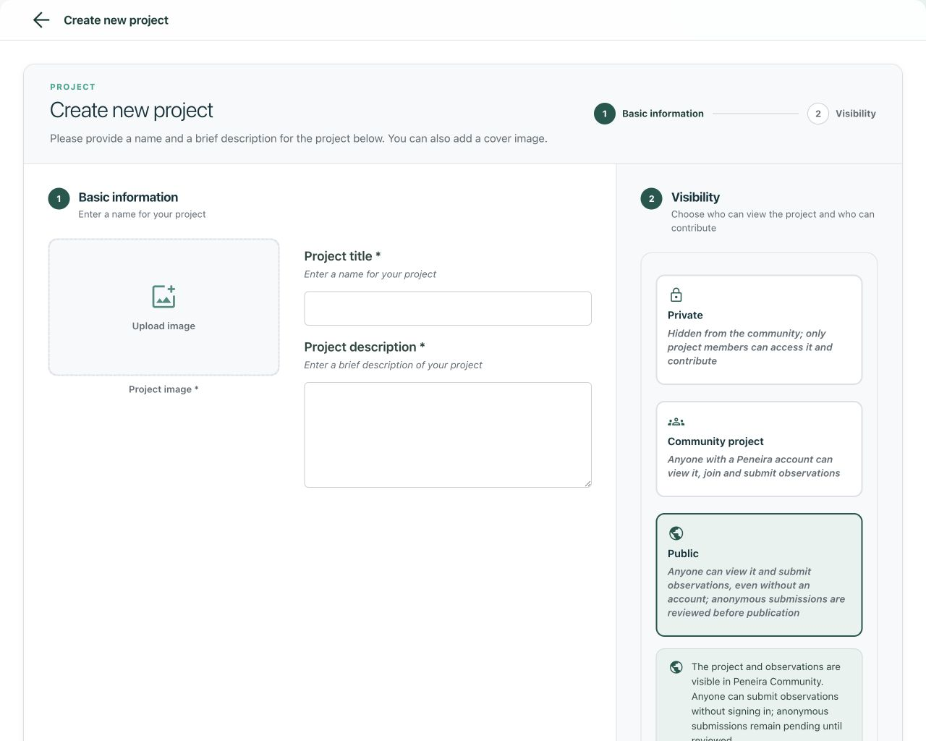
Task: Go back using the left arrow icon
Action: tap(41, 20)
